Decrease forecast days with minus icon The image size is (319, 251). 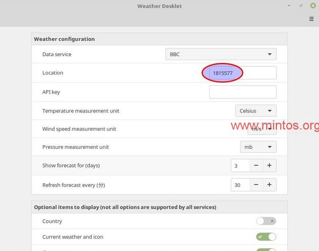pyautogui.click(x=256, y=165)
